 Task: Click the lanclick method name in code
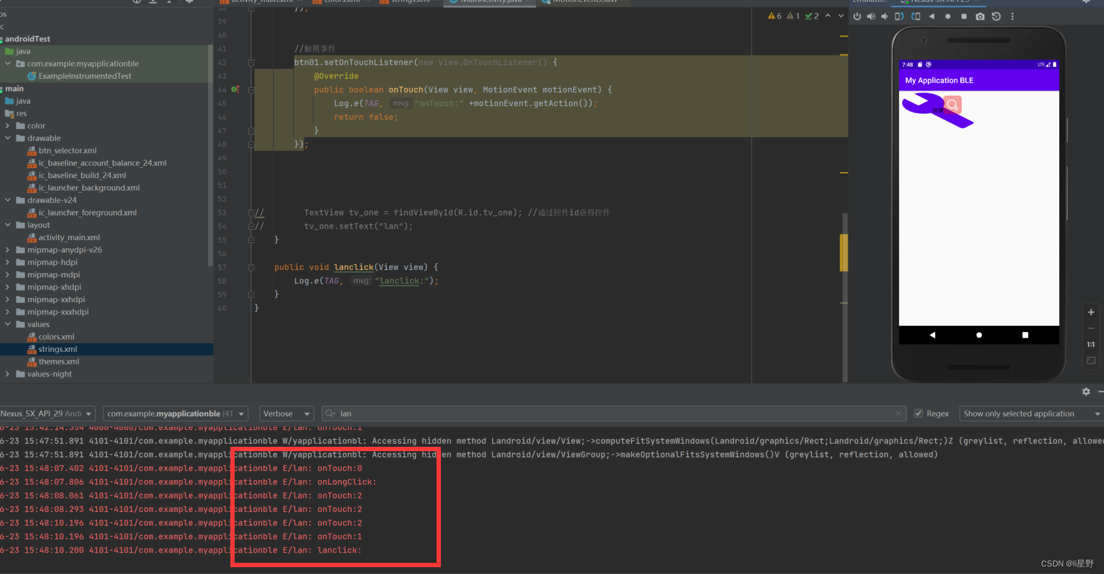(354, 267)
